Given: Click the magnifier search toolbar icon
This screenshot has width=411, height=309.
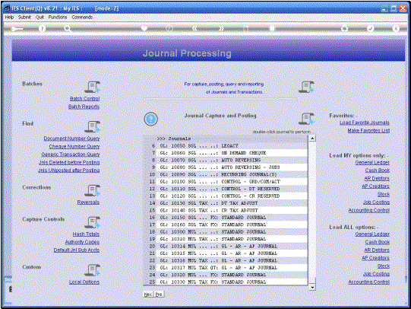Looking at the screenshot, I should tap(68, 29).
